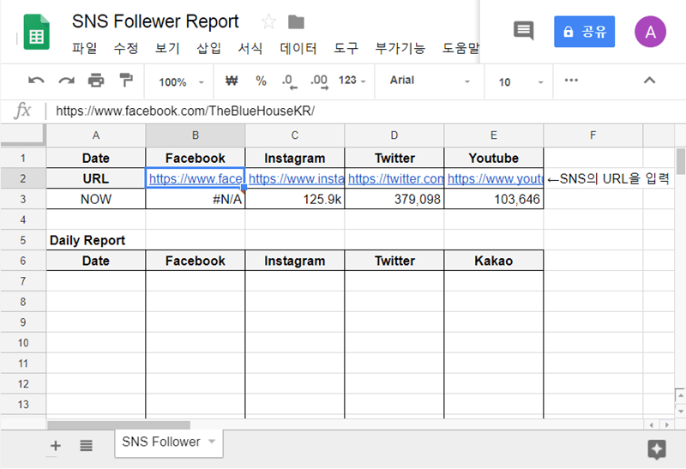Open the Arial font dropdown
The width and height of the screenshot is (686, 469).
[x=430, y=81]
